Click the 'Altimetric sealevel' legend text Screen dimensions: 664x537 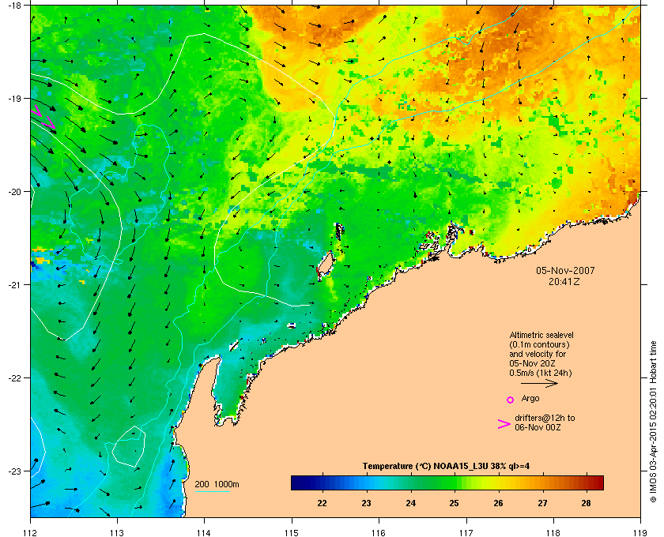541,335
